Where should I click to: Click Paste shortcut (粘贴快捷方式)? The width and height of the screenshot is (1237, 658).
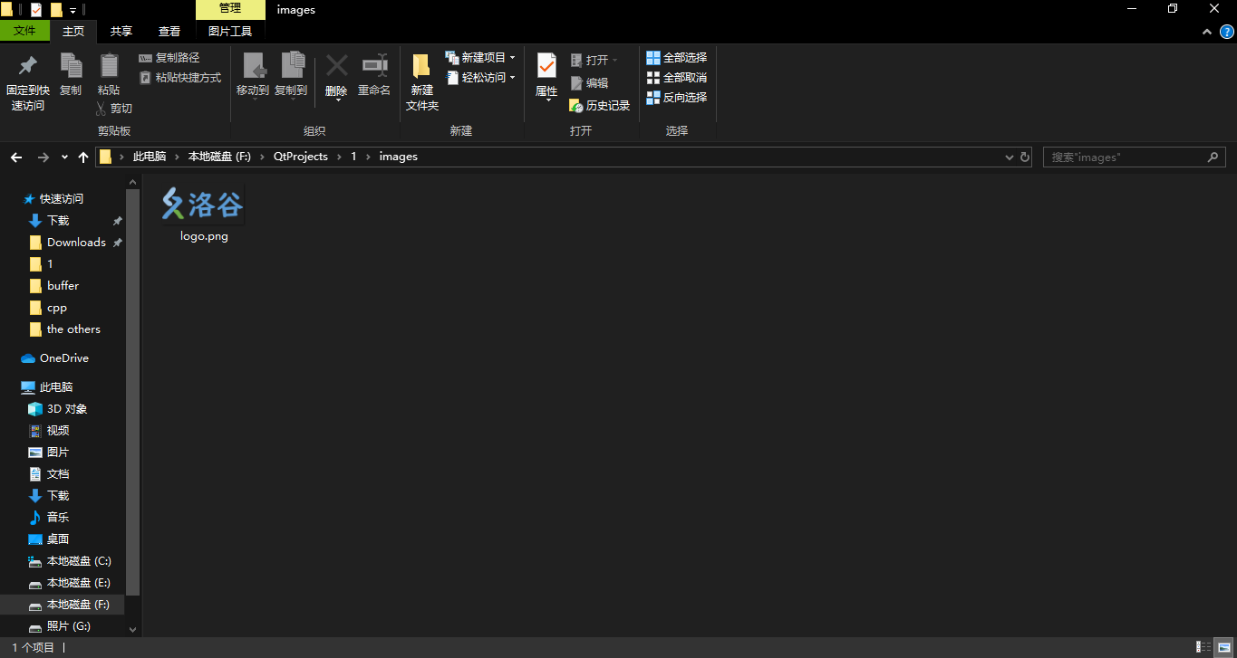(179, 78)
